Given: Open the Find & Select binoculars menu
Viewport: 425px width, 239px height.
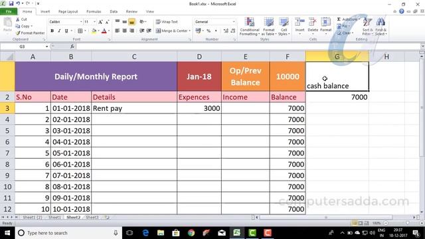Looking at the screenshot, I should coord(381,27).
